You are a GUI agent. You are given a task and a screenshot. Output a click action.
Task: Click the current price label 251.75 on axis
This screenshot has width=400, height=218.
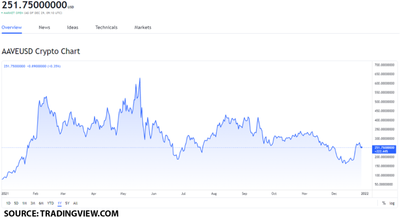pyautogui.click(x=384, y=149)
